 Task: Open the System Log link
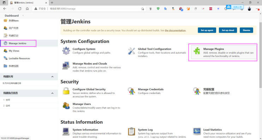pos(145,130)
